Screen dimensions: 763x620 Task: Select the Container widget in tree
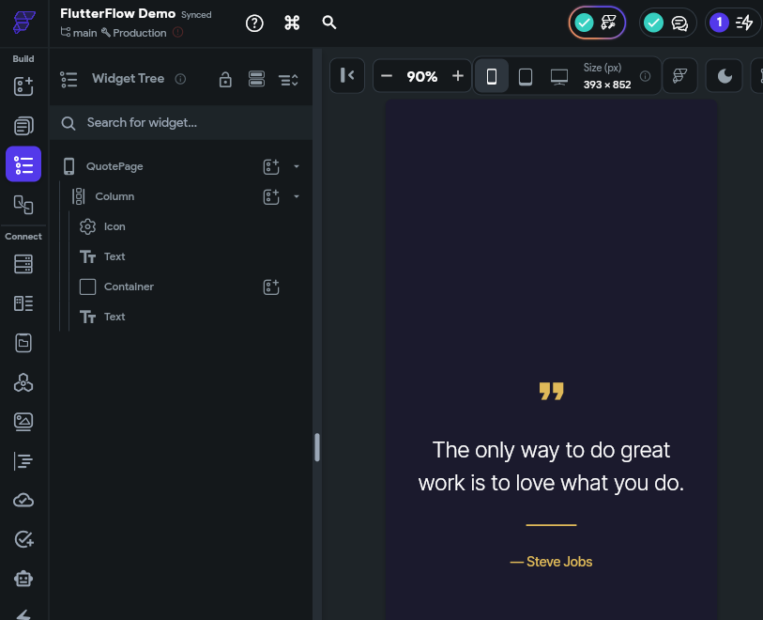[181, 287]
